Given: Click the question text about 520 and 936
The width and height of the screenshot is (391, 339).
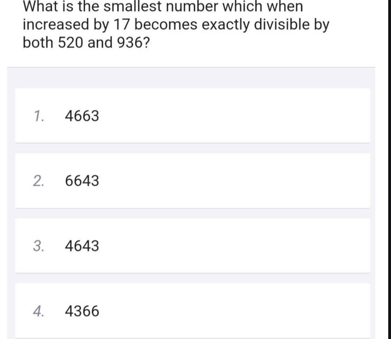Looking at the screenshot, I should click(176, 24).
